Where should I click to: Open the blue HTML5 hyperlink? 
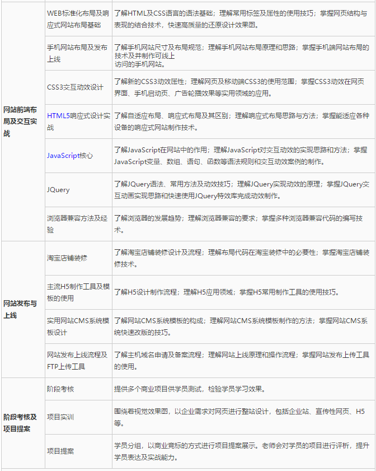(58, 116)
